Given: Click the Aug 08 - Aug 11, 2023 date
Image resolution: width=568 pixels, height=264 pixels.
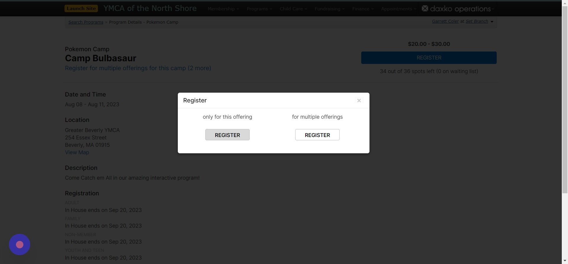Looking at the screenshot, I should 92,104.
